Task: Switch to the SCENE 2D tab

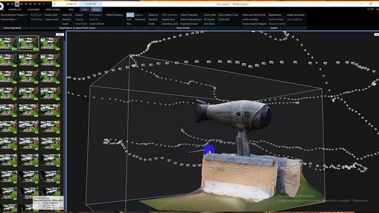Action: [71, 4]
